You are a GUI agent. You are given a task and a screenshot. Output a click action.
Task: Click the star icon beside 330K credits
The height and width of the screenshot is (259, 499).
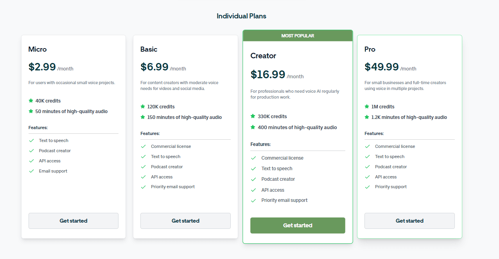pos(253,116)
